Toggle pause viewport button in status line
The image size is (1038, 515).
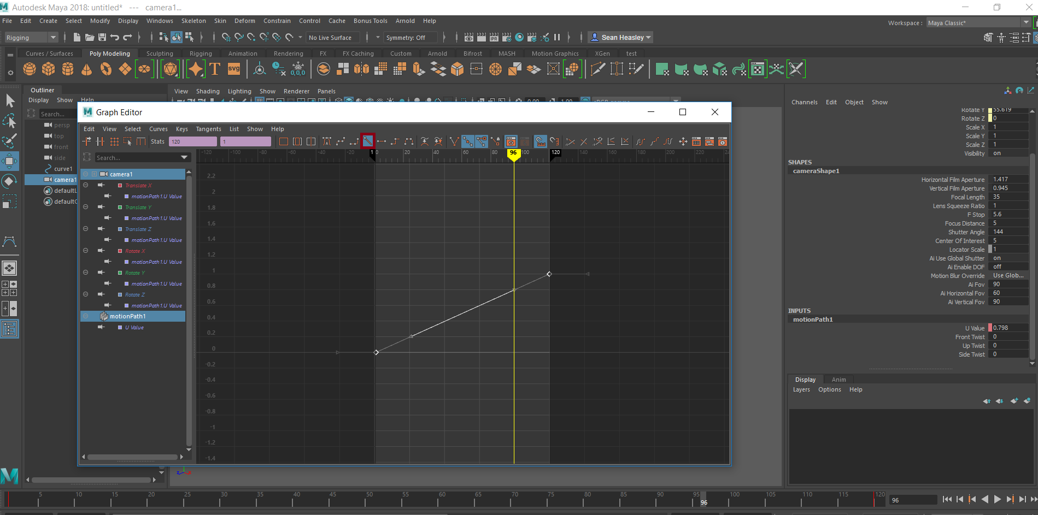(x=557, y=37)
